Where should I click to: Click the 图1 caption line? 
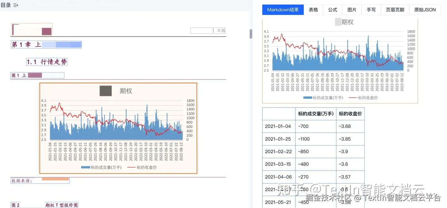pyautogui.click(x=37, y=75)
